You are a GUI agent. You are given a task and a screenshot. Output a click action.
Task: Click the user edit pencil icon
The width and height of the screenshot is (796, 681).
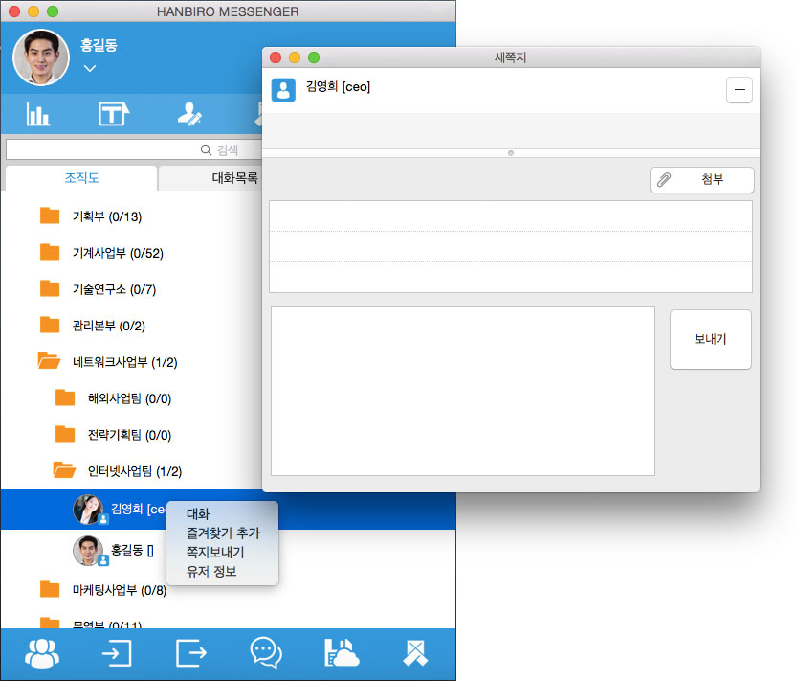tap(189, 113)
